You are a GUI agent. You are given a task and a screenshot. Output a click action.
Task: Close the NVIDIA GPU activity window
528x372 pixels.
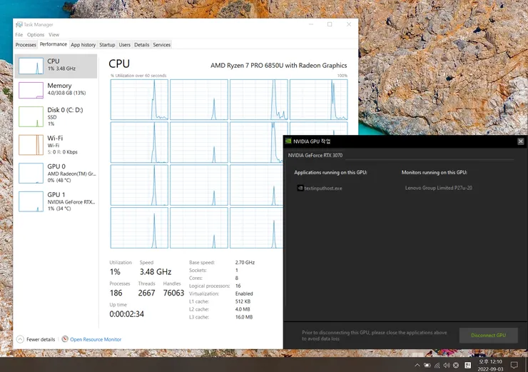521,141
